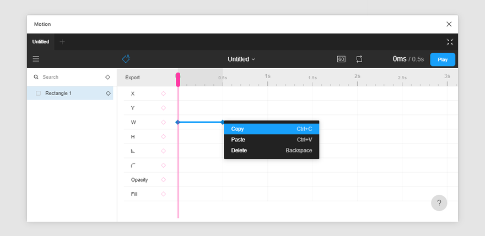This screenshot has height=236, width=485.
Task: Add a new tab with the plus icon
Action: pyautogui.click(x=62, y=42)
